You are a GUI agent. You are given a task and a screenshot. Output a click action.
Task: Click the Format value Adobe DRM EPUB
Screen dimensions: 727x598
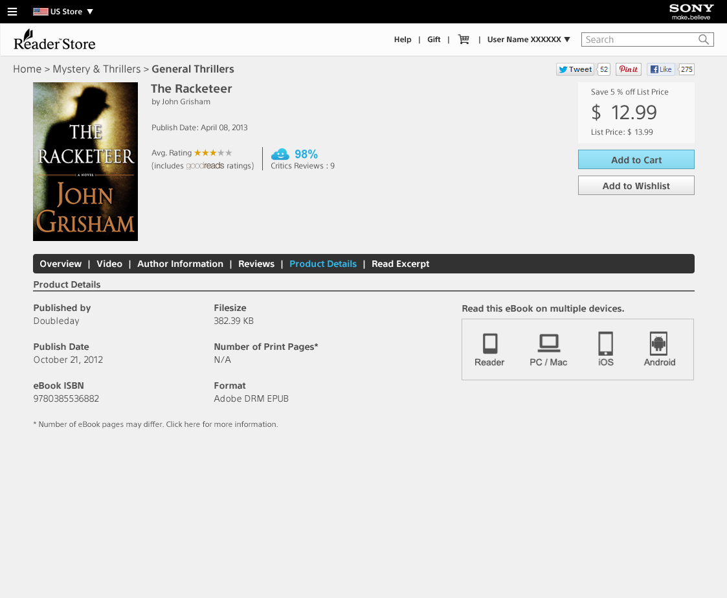point(251,398)
